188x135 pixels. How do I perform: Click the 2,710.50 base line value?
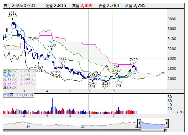(x=28, y=71)
